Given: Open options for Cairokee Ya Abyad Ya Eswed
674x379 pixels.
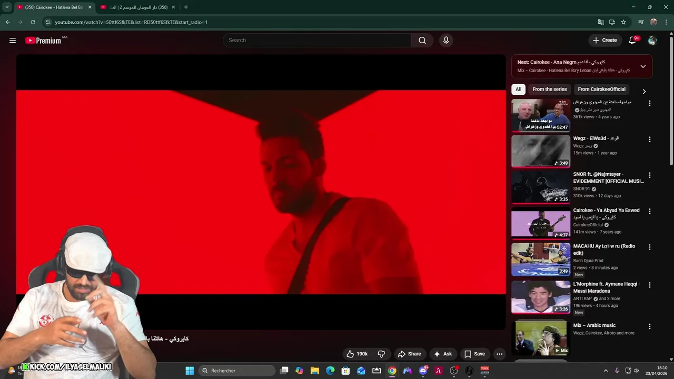Looking at the screenshot, I should [650, 211].
